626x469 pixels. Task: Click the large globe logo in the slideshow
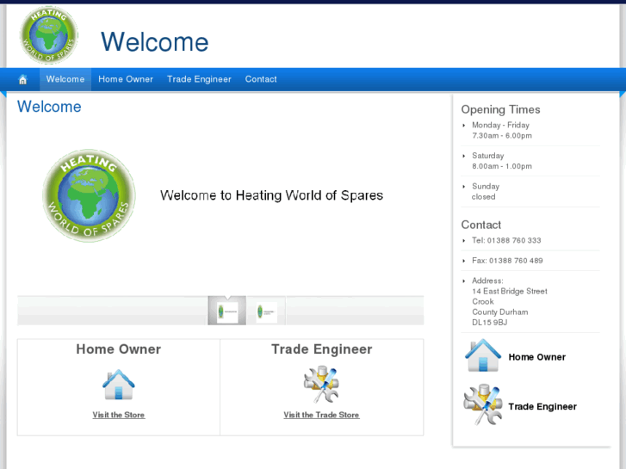coord(89,195)
